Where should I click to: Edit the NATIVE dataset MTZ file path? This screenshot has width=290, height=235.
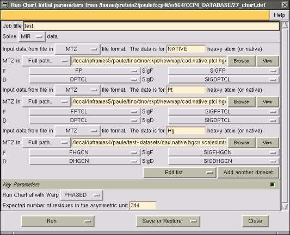(149, 61)
